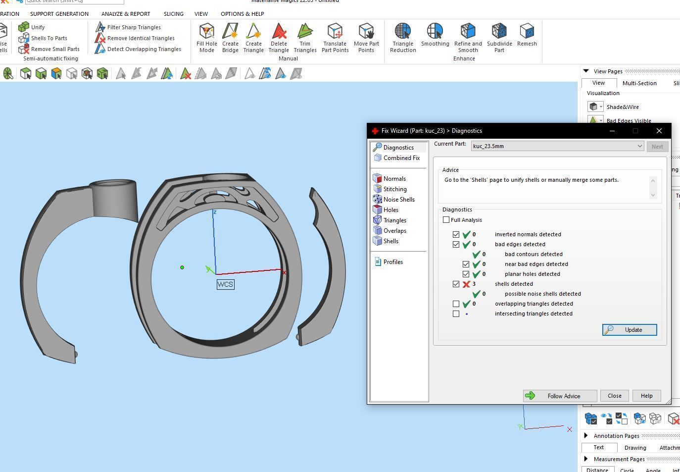Enable intersecting triangles detected checkbox

point(456,314)
